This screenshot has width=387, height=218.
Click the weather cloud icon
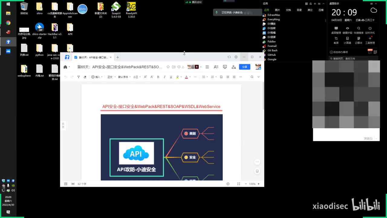click(x=374, y=10)
